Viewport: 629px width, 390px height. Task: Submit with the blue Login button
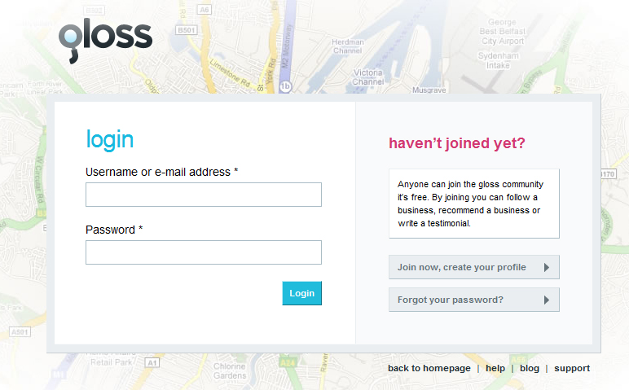301,293
